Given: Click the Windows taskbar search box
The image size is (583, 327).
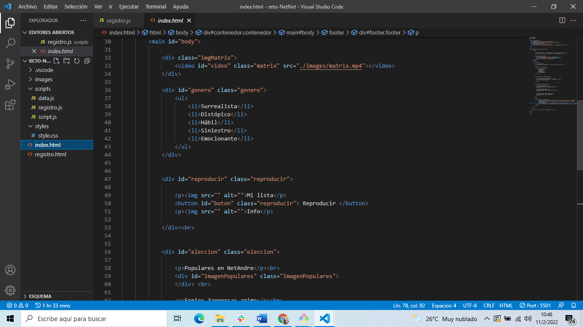Looking at the screenshot, I should click(x=94, y=318).
